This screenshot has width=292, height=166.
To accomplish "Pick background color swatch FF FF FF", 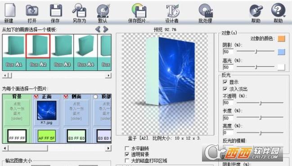I will point(17,136).
